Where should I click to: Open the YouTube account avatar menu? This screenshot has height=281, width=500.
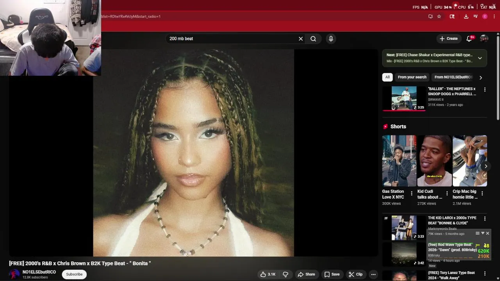click(484, 38)
